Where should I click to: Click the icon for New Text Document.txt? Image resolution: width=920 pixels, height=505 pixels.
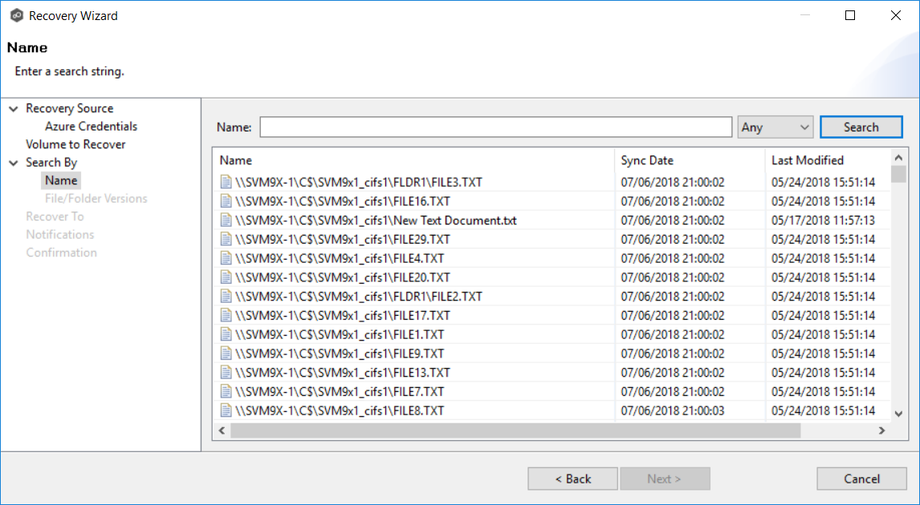(x=226, y=220)
